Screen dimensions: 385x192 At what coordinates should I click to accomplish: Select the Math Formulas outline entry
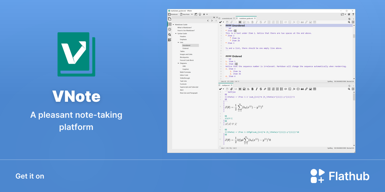pos(185,72)
